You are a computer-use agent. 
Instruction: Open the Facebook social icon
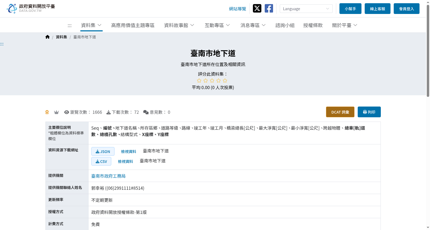tap(269, 9)
